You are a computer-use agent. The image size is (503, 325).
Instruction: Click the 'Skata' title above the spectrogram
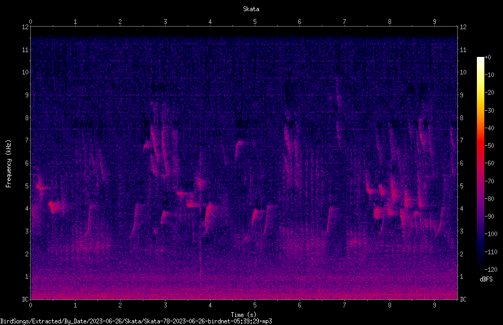point(251,9)
